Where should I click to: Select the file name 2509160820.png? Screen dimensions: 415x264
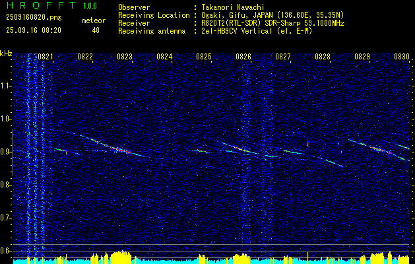click(x=34, y=18)
